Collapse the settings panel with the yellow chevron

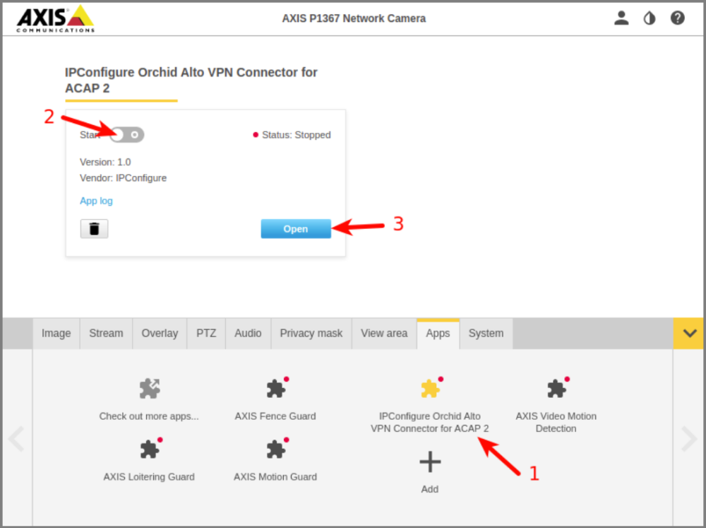tap(689, 333)
